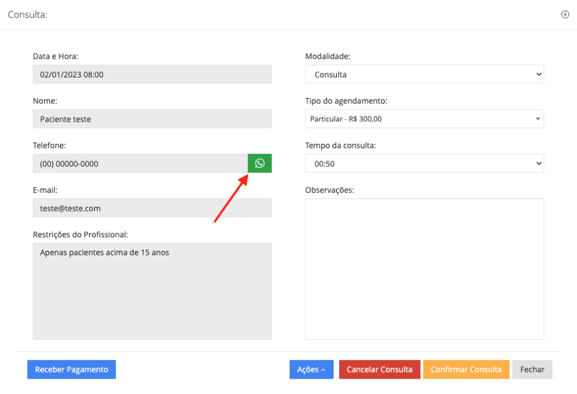This screenshot has height=394, width=577.
Task: Click the Tipo do agendamento: label
Action: coord(347,101)
